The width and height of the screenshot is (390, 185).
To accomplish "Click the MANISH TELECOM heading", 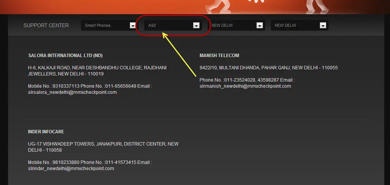I will (220, 56).
